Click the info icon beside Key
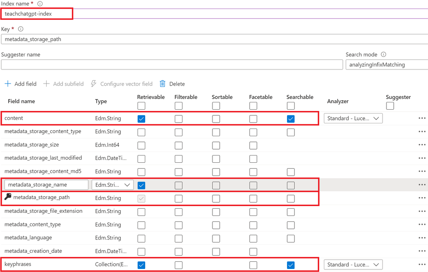This screenshot has width=428, height=272. pyautogui.click(x=20, y=29)
